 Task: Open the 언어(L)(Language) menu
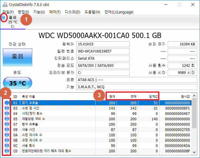coord(119,12)
